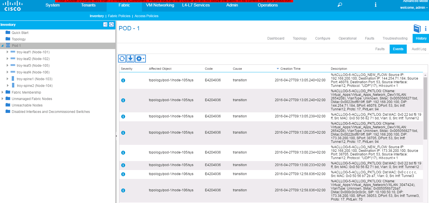Switch to Troubleshooting tab

395,38
